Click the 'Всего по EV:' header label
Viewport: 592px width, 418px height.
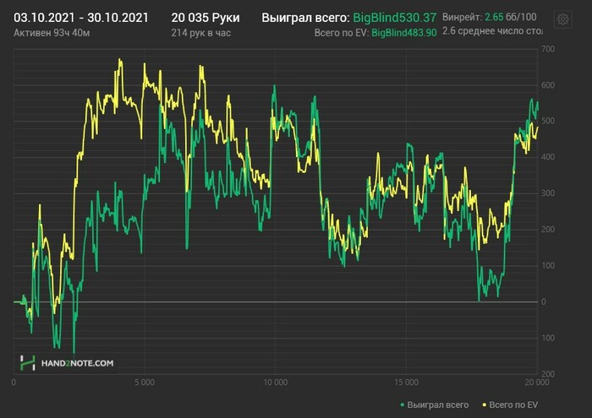click(342, 33)
